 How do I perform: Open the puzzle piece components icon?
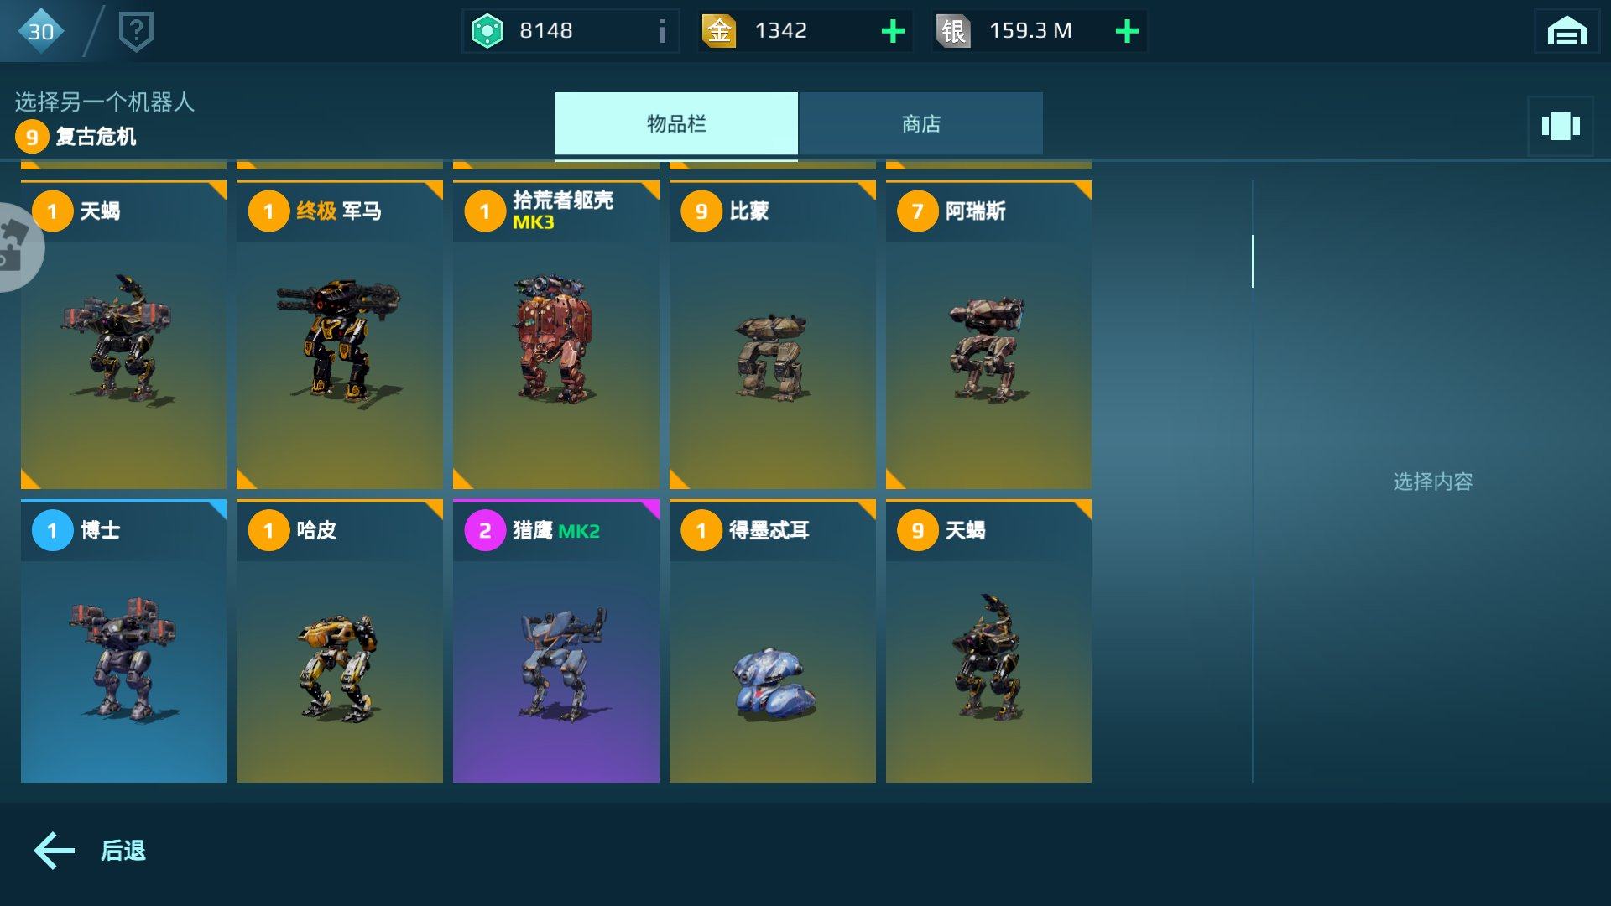[x=15, y=247]
